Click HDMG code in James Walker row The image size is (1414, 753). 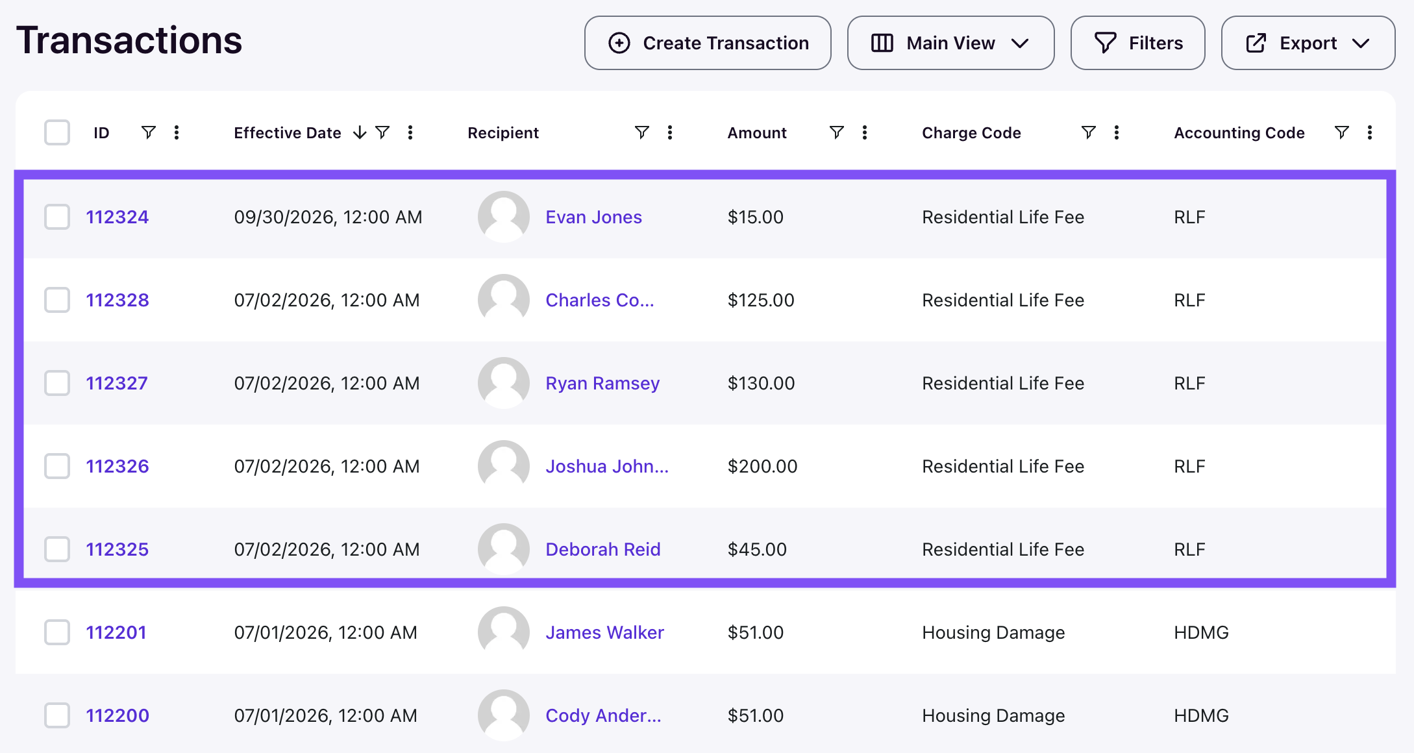point(1201,632)
